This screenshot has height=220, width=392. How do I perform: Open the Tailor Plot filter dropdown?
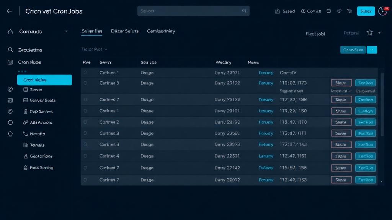click(x=94, y=49)
